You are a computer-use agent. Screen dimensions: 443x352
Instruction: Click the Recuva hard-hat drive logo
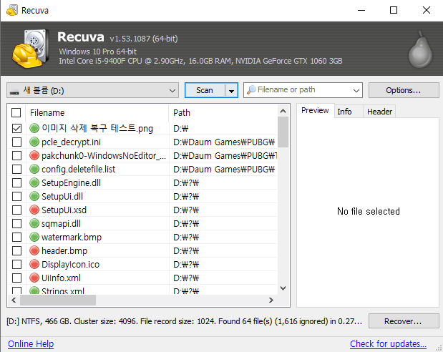(x=31, y=49)
